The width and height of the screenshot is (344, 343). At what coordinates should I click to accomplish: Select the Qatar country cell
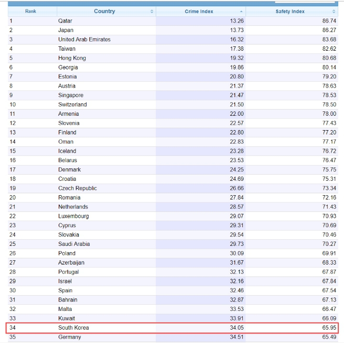pos(65,21)
